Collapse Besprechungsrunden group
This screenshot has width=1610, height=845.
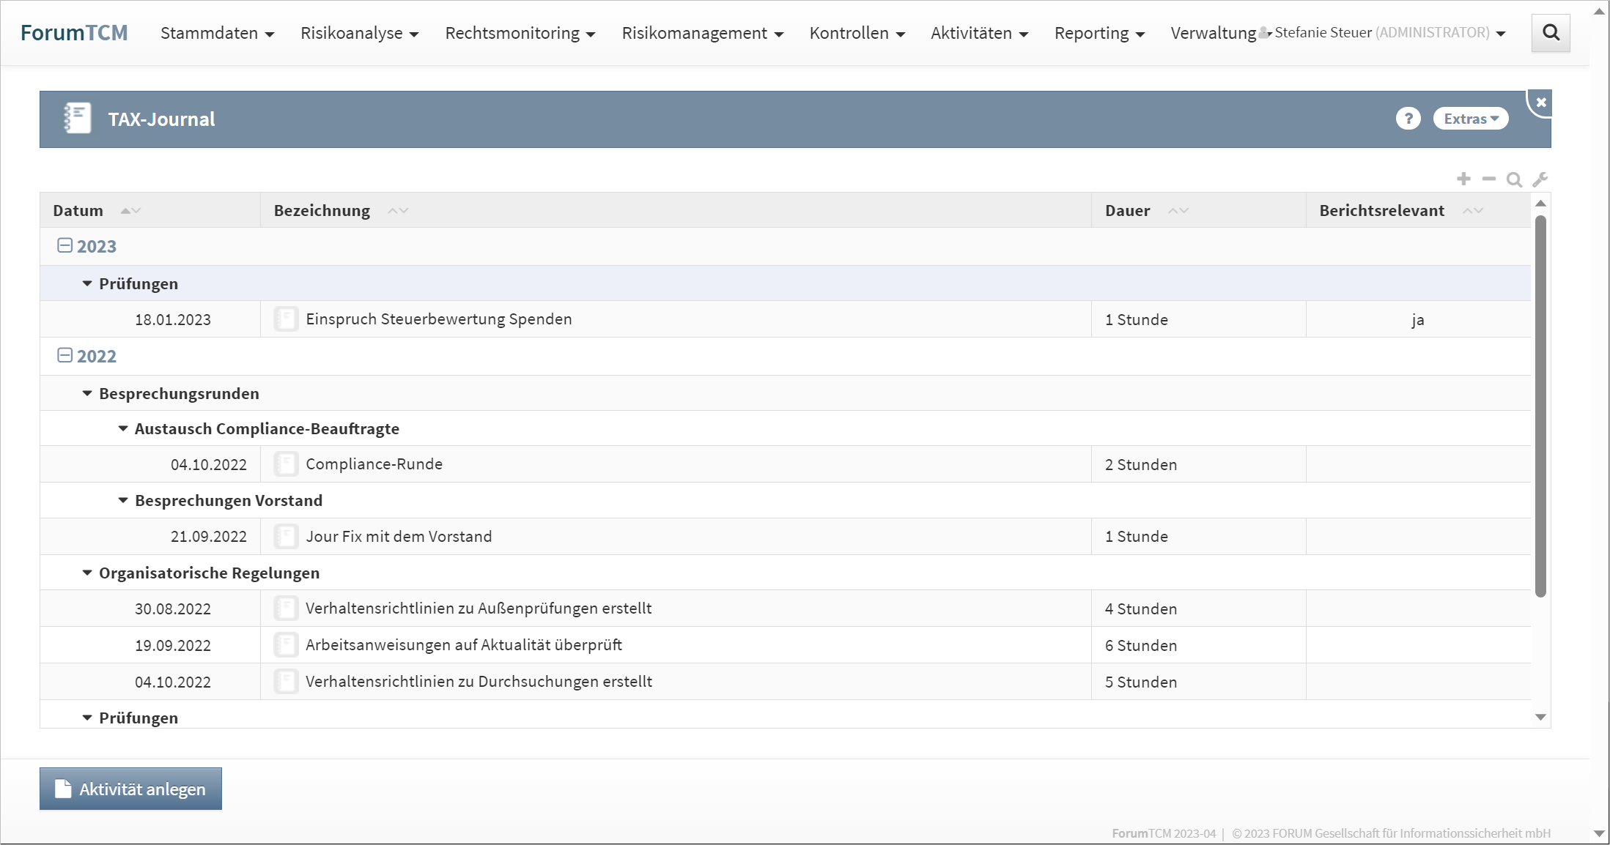point(87,394)
